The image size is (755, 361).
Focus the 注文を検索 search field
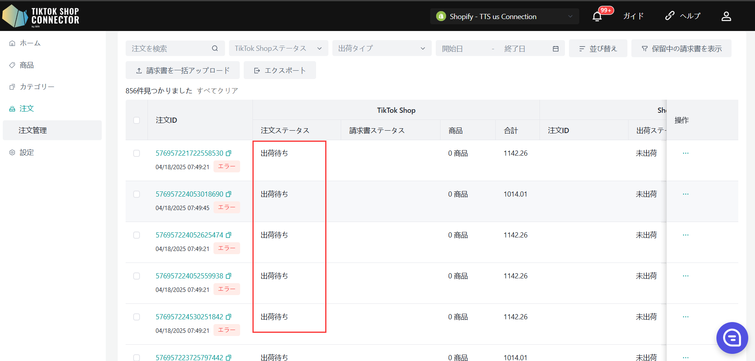coord(169,48)
